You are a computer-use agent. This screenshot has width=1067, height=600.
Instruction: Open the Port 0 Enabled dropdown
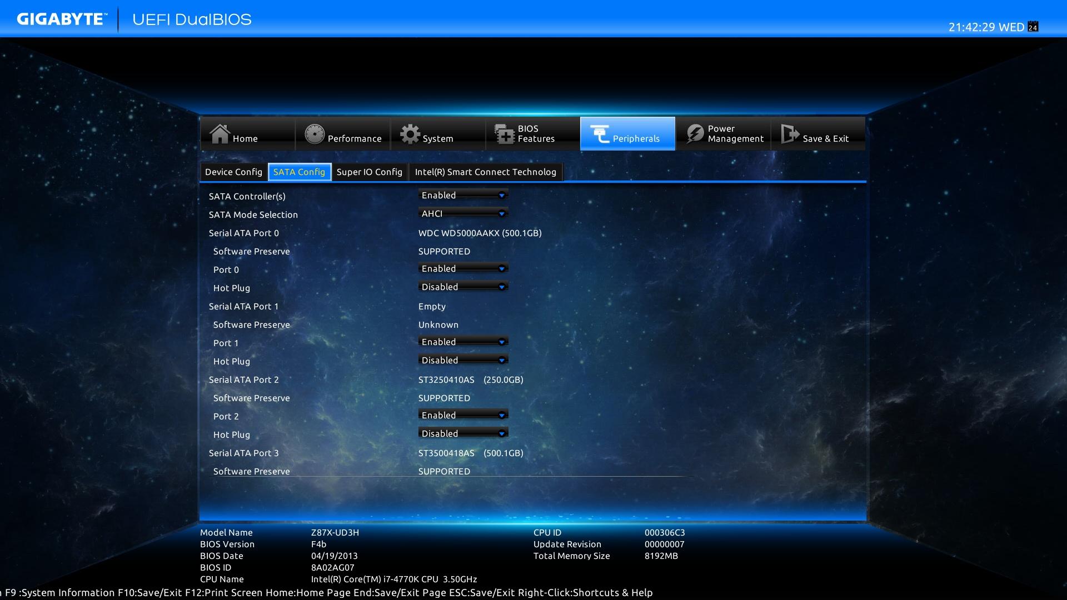(463, 269)
